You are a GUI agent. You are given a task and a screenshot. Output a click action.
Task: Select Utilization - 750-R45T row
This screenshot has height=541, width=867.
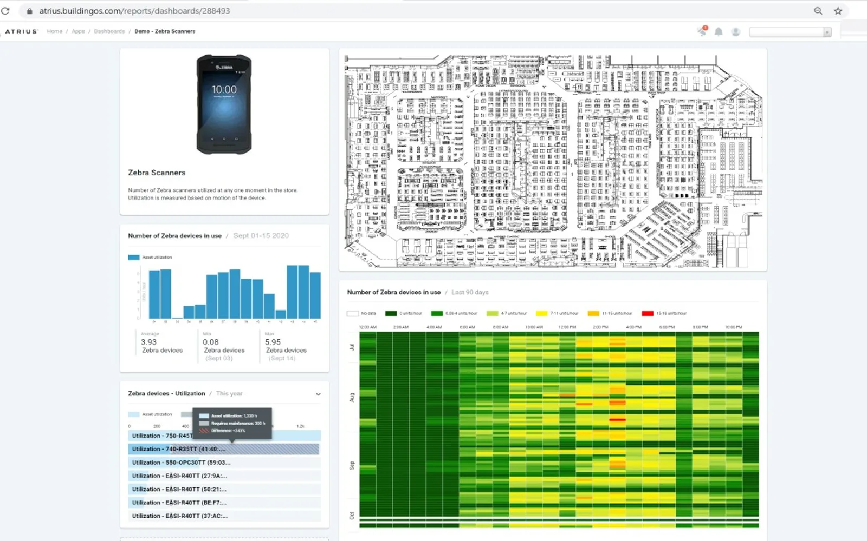click(x=224, y=436)
